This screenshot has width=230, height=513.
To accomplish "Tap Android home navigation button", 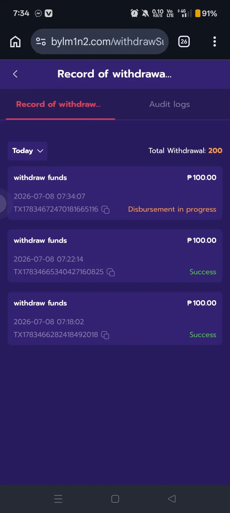I will coord(115,499).
